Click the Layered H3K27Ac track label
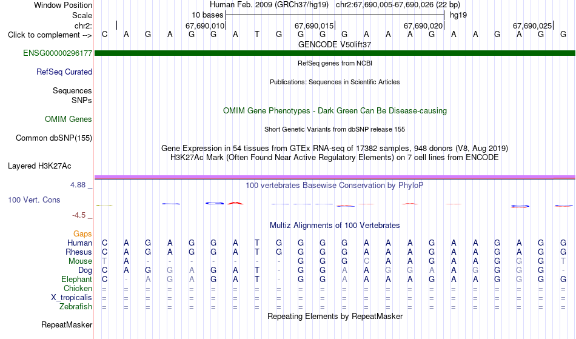The image size is (576, 339). 39,166
